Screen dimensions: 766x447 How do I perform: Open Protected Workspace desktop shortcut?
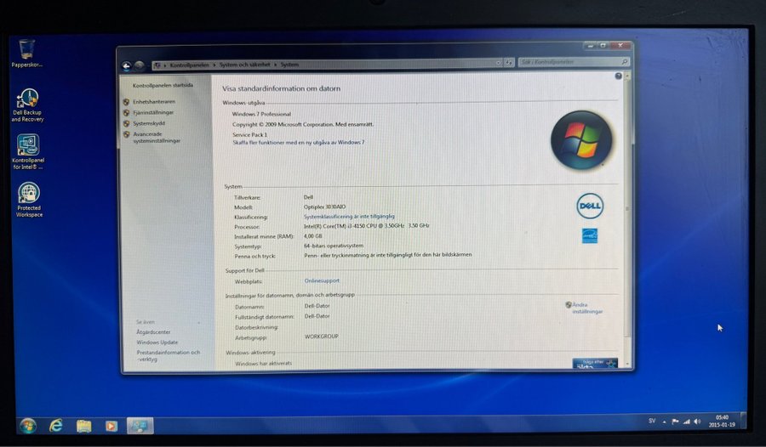pos(29,200)
